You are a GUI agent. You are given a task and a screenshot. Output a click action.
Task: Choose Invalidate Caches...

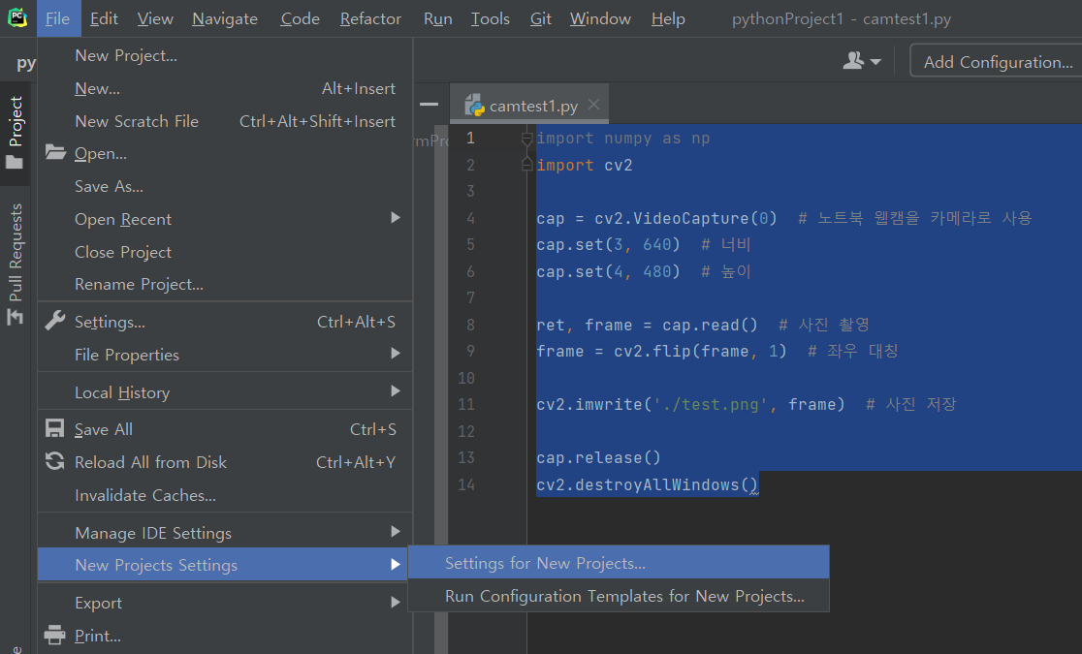225,495
